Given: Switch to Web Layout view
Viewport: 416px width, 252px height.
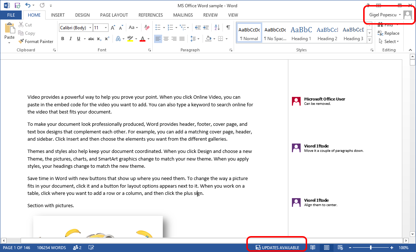Looking at the screenshot, I should pyautogui.click(x=340, y=248).
